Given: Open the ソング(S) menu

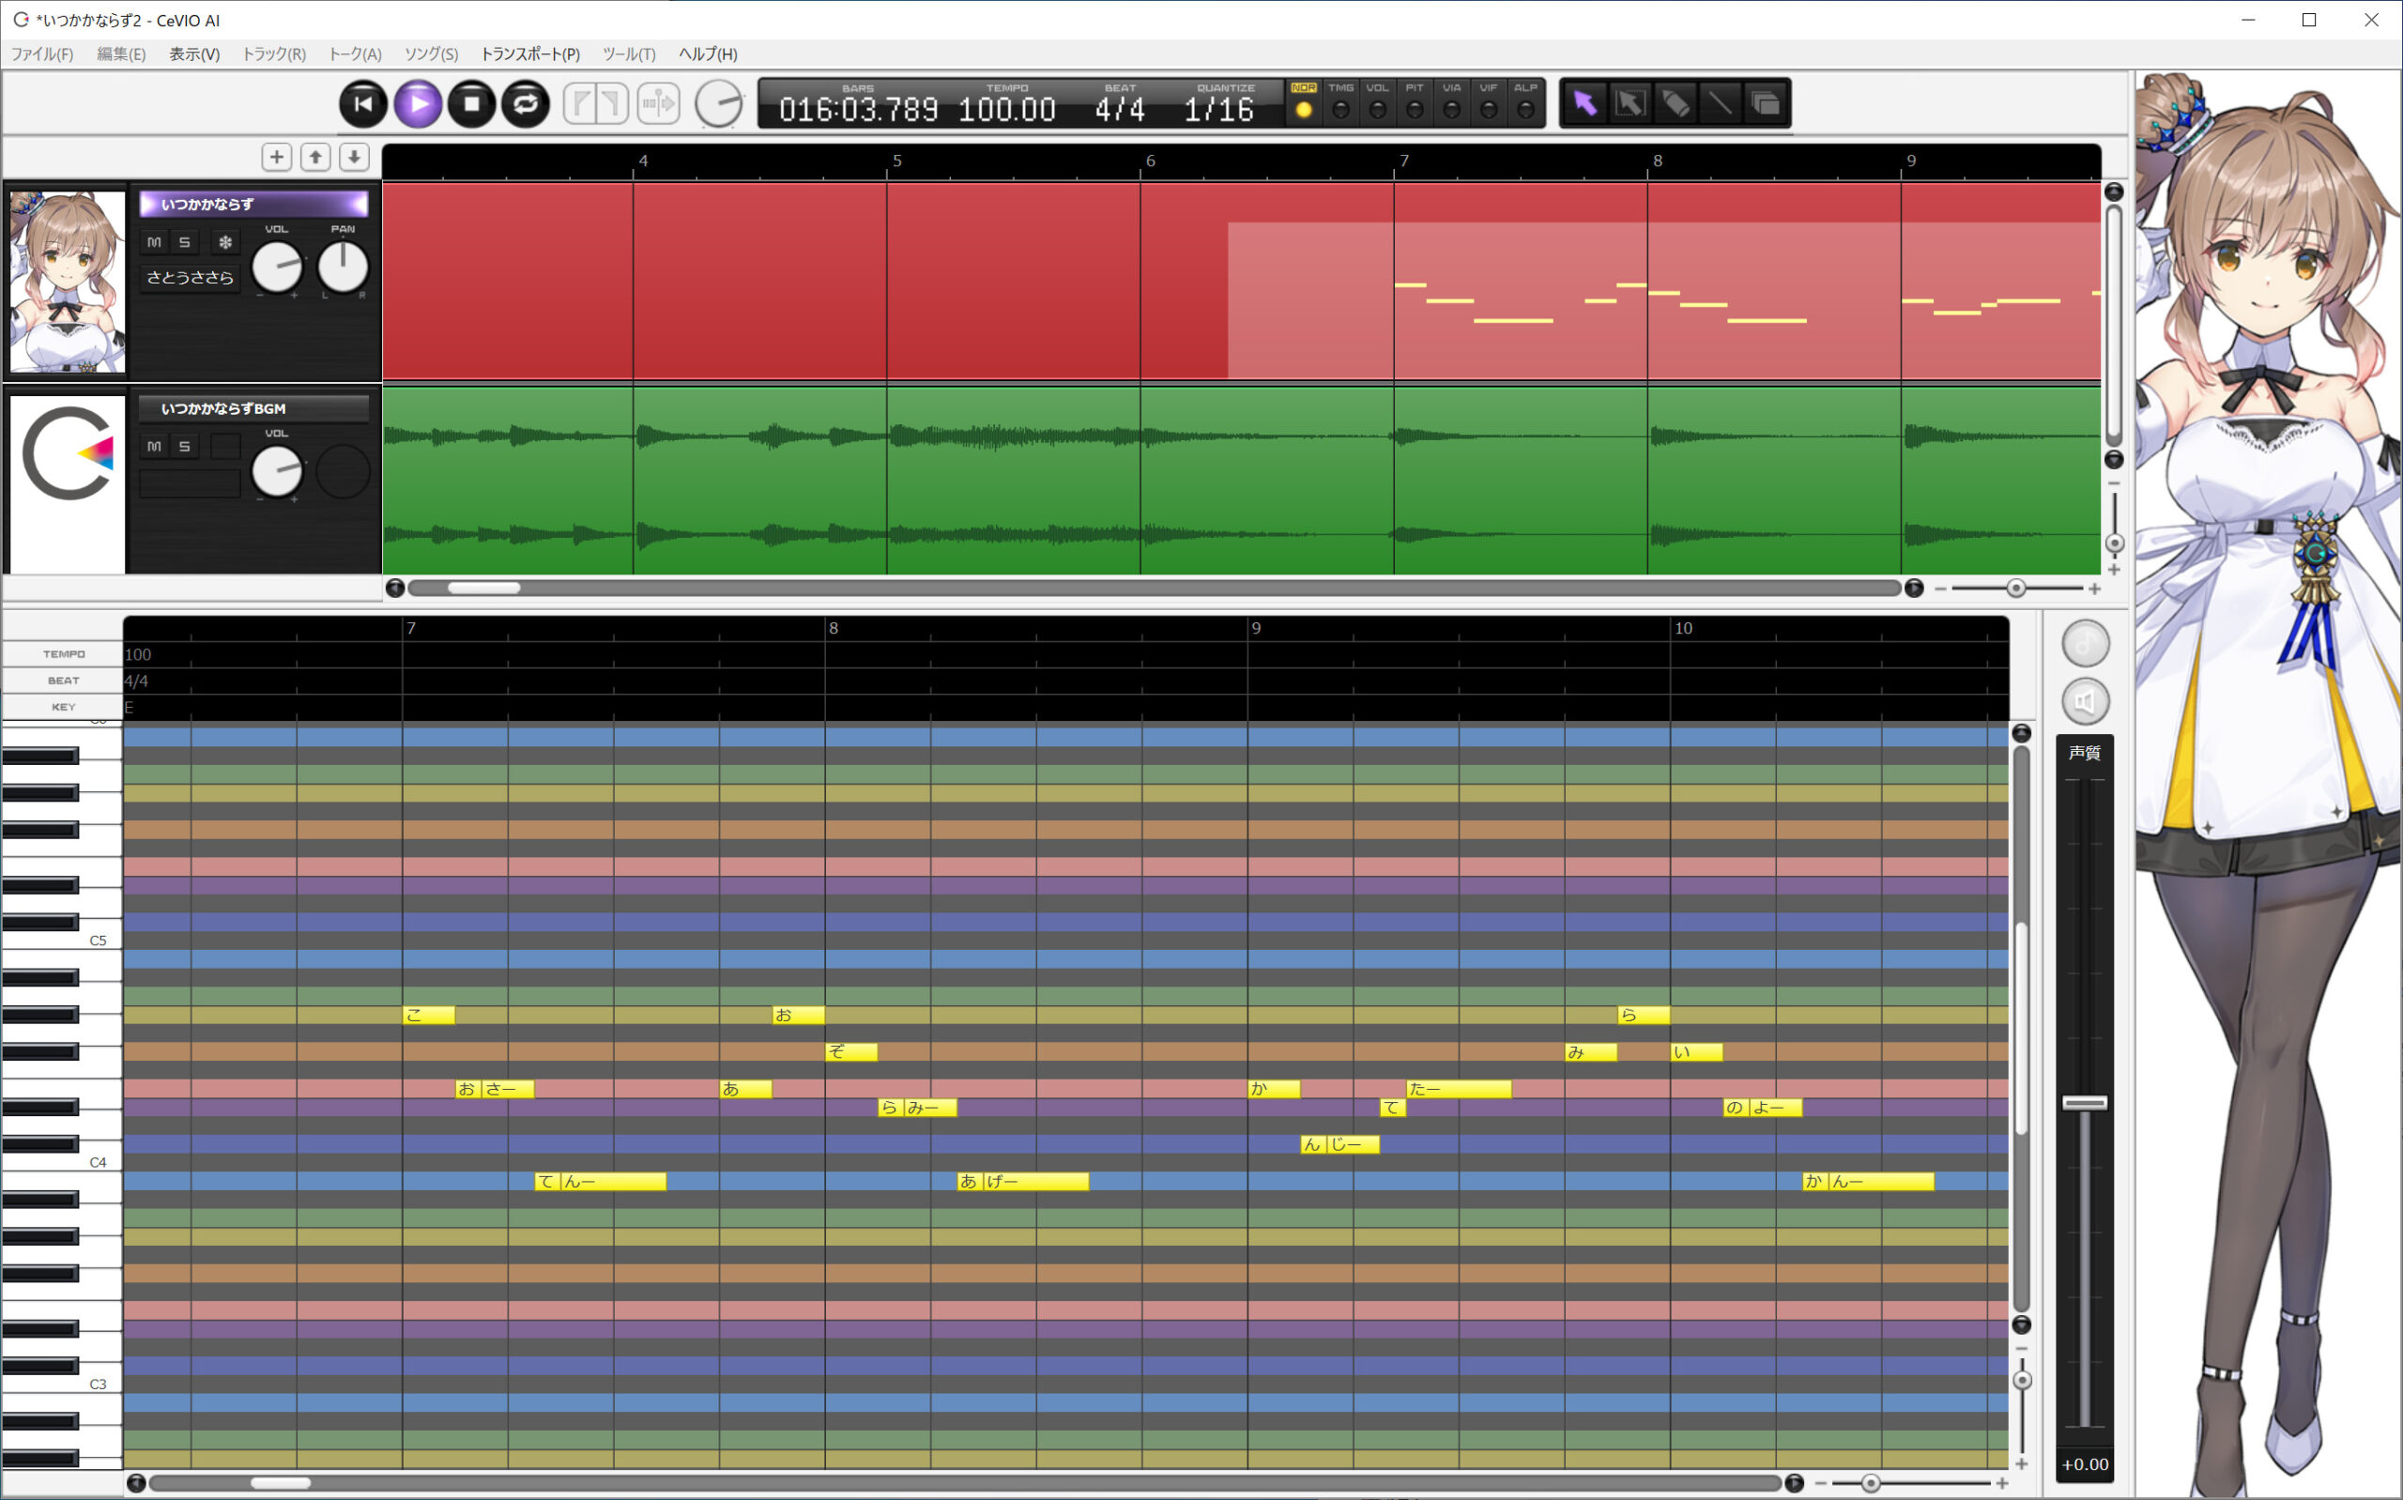Looking at the screenshot, I should coord(432,54).
